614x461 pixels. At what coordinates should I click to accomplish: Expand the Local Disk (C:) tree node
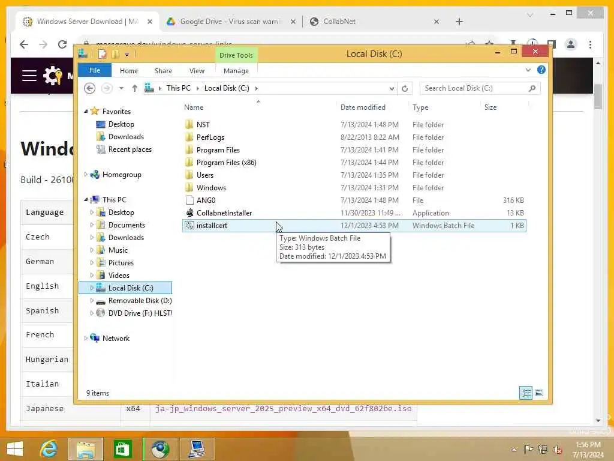tap(92, 288)
